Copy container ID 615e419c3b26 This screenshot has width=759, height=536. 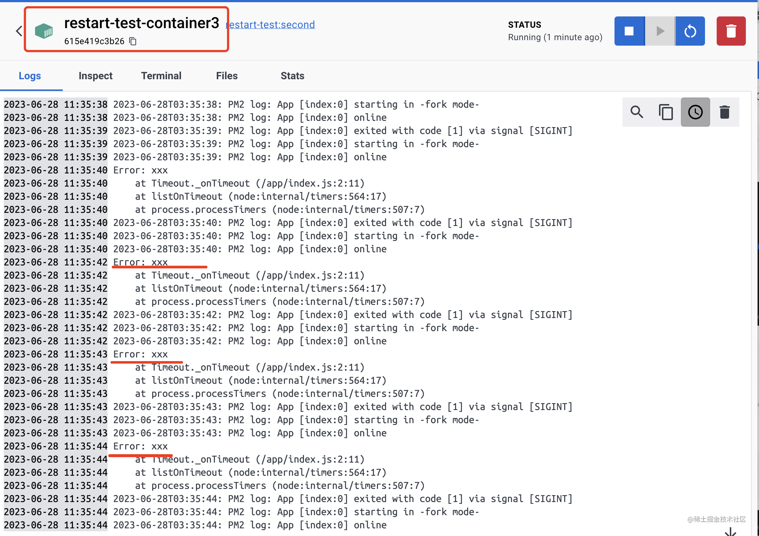click(x=133, y=41)
